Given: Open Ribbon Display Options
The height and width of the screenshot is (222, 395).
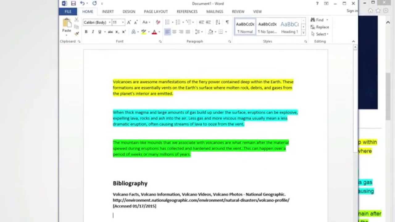Looking at the screenshot, I should click(x=326, y=3).
